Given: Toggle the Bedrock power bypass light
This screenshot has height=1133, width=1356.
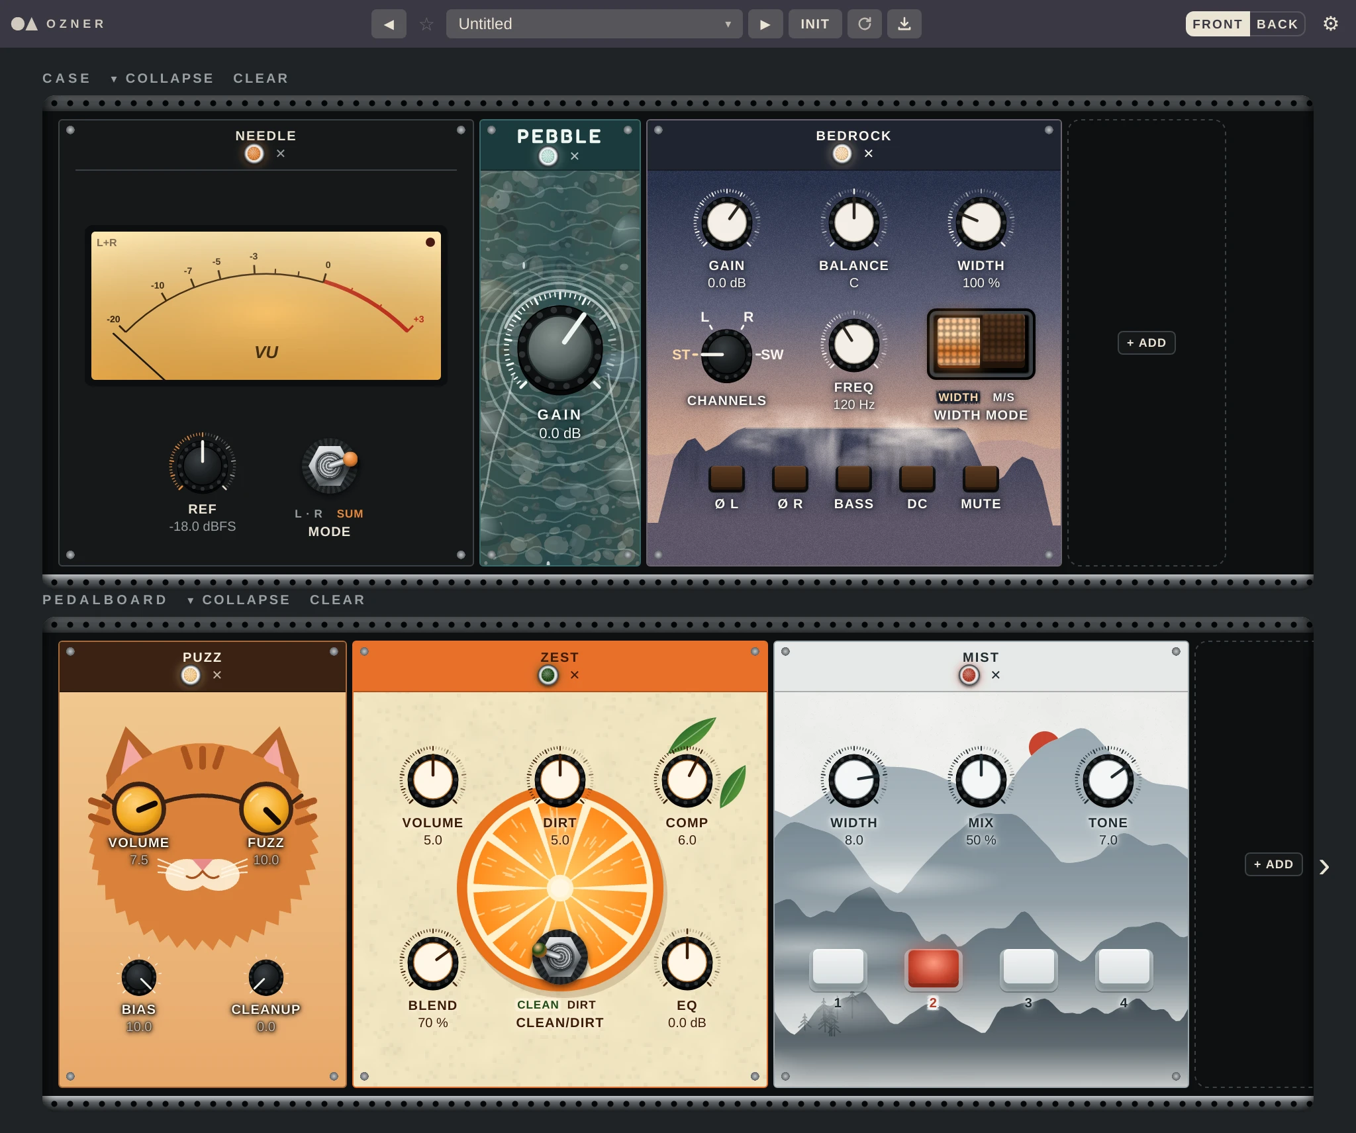Looking at the screenshot, I should click(x=842, y=154).
